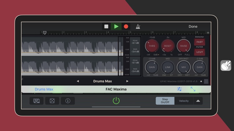
Task: Open the beat sequencer pattern grid icon
Action: tap(37, 101)
